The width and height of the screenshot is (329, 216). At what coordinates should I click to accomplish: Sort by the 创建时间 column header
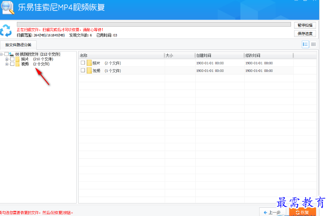click(x=219, y=56)
